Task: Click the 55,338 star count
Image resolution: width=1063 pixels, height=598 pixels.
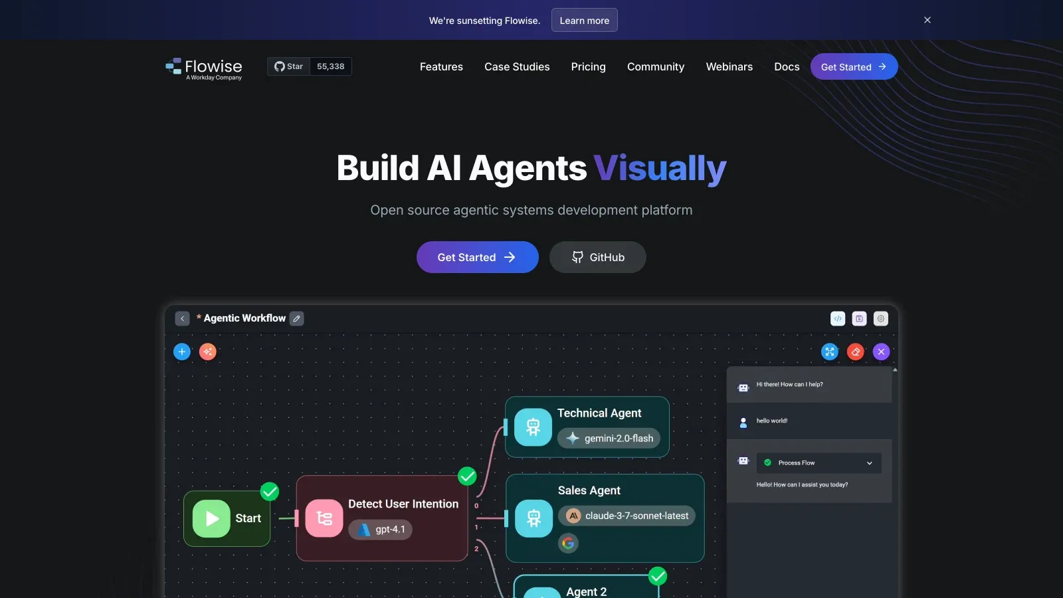Action: coord(331,66)
